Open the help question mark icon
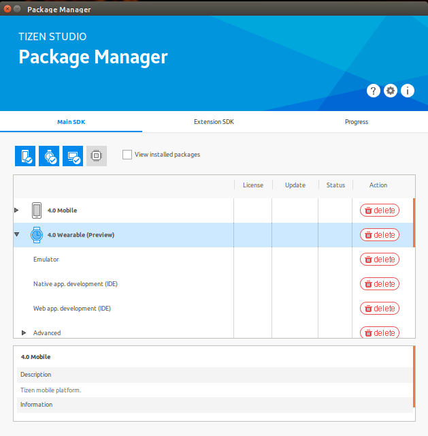Image resolution: width=428 pixels, height=436 pixels. 373,91
